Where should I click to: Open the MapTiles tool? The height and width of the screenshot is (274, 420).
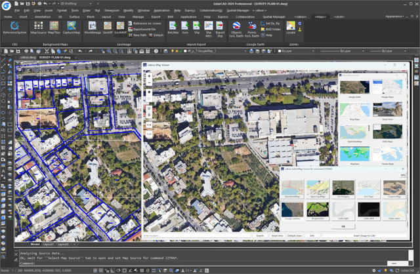point(54,28)
